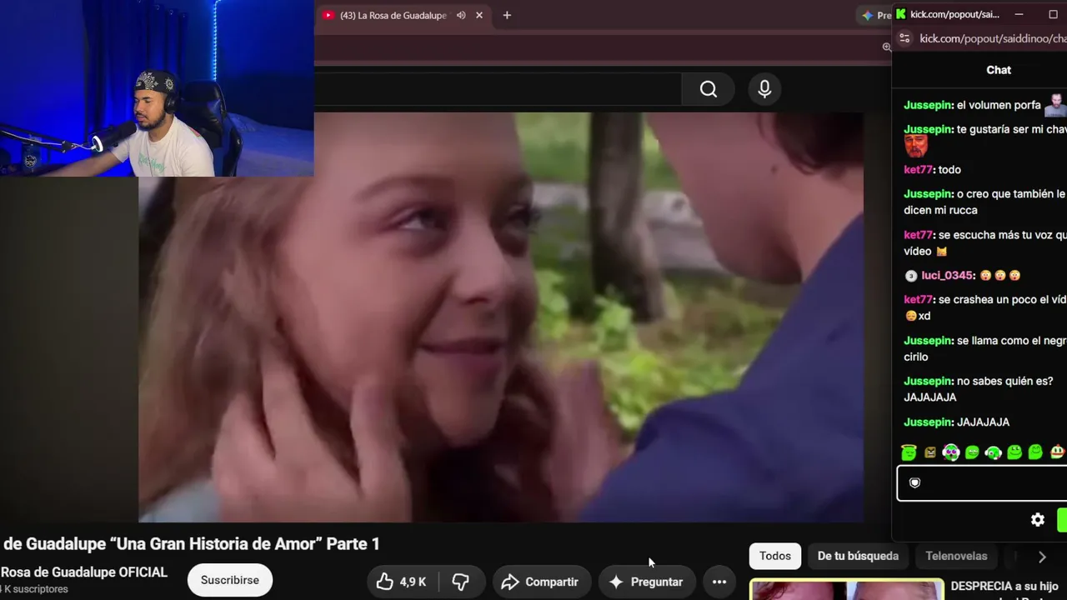Mute the La Rosa de Guadalupe tab audio
The image size is (1067, 600).
[461, 15]
